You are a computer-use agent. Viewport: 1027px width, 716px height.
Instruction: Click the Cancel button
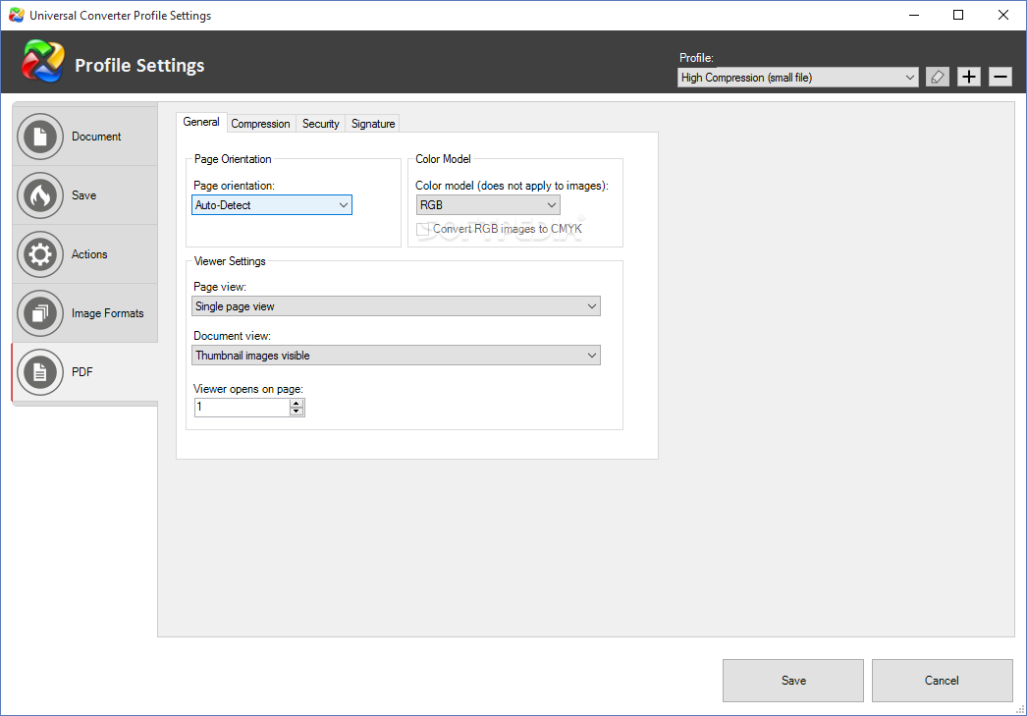click(x=942, y=681)
